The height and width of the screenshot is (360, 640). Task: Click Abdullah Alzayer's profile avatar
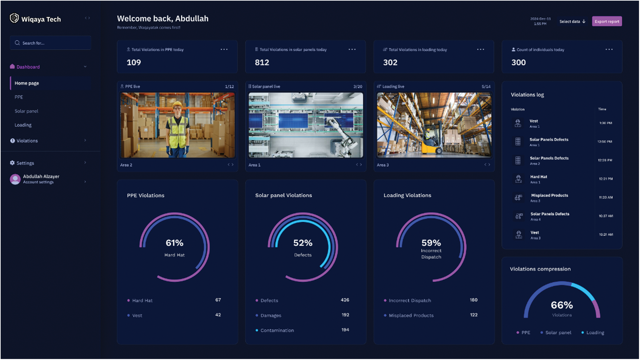click(15, 179)
